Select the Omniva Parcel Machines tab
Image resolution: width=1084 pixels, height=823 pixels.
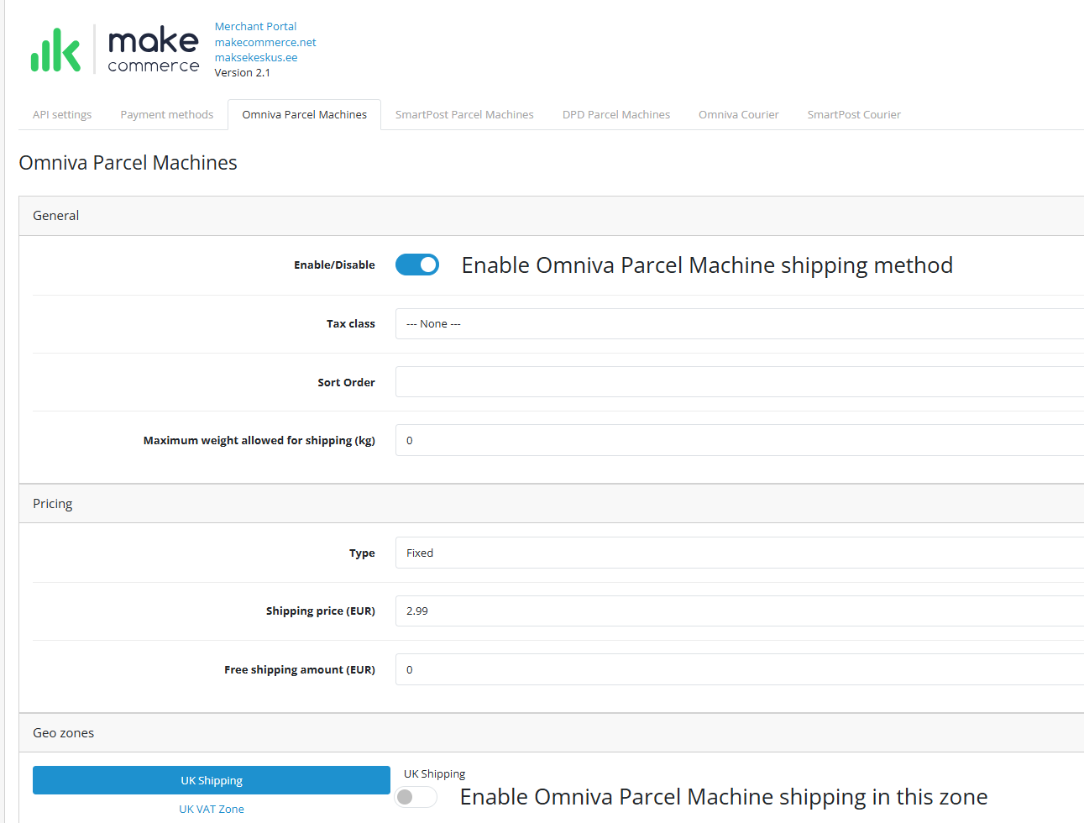305,114
